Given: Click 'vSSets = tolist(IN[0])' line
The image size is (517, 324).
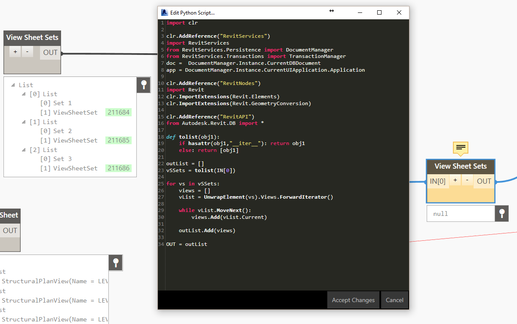Looking at the screenshot, I should pos(201,170).
